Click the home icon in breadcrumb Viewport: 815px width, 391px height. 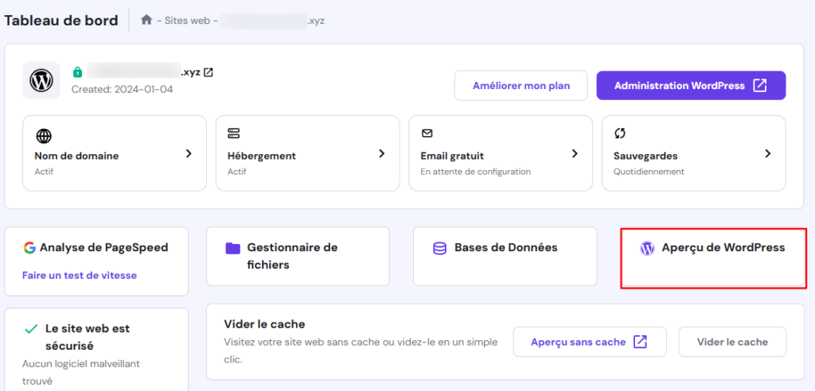click(146, 20)
